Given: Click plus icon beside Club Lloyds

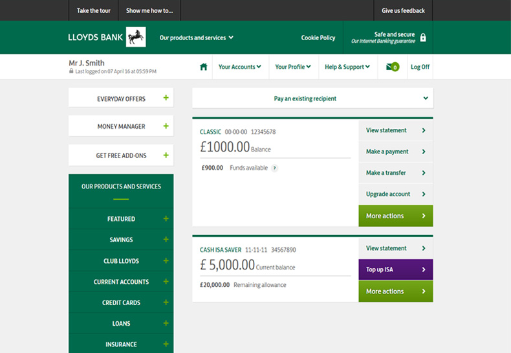Looking at the screenshot, I should click(x=166, y=260).
